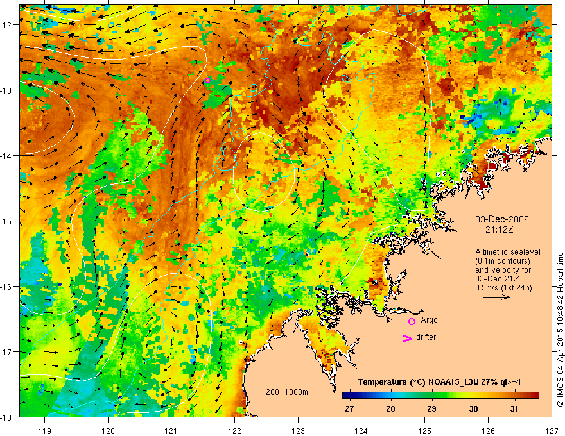
Task: Click the '21:12Z' time label
Action: pos(499,229)
